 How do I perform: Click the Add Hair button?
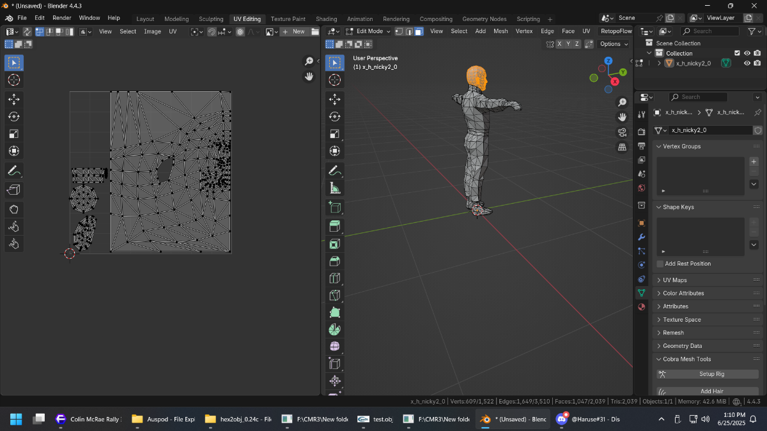708,391
